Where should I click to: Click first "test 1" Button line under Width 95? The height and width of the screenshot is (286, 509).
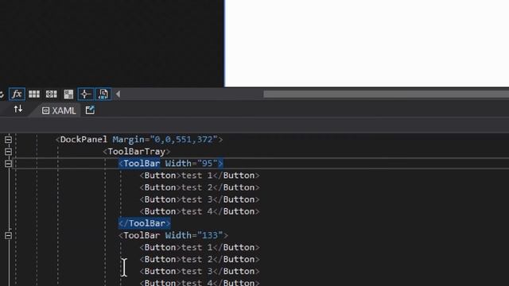(200, 176)
